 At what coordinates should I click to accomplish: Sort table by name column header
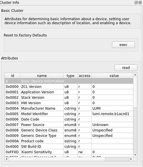[42, 76]
